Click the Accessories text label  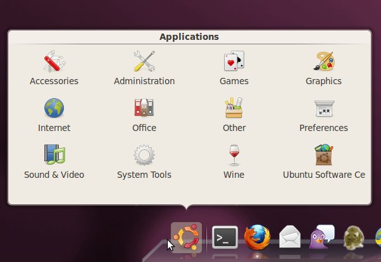pyautogui.click(x=54, y=81)
